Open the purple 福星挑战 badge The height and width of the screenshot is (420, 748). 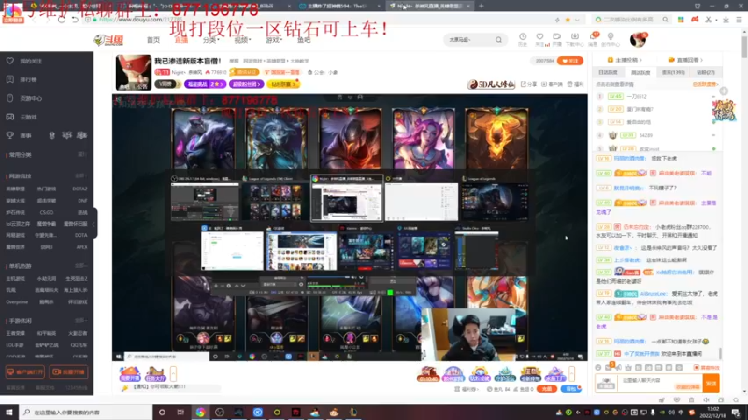coord(205,84)
